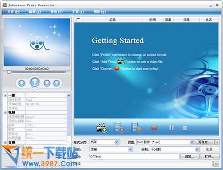Click the 名称 column header
223x170 pixels.
coord(112,20)
